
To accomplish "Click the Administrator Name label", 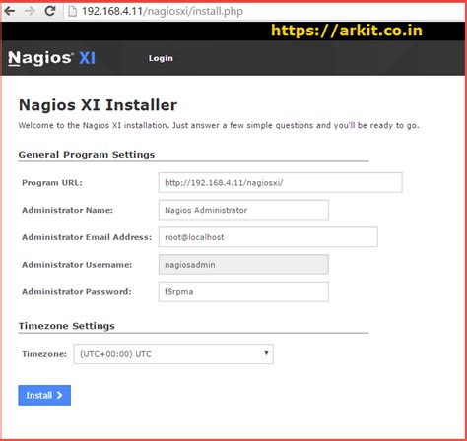I will point(67,210).
